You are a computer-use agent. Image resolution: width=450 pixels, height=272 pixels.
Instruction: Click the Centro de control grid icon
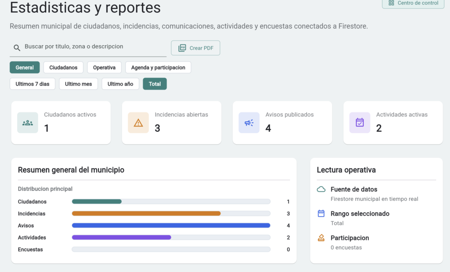pos(391,3)
